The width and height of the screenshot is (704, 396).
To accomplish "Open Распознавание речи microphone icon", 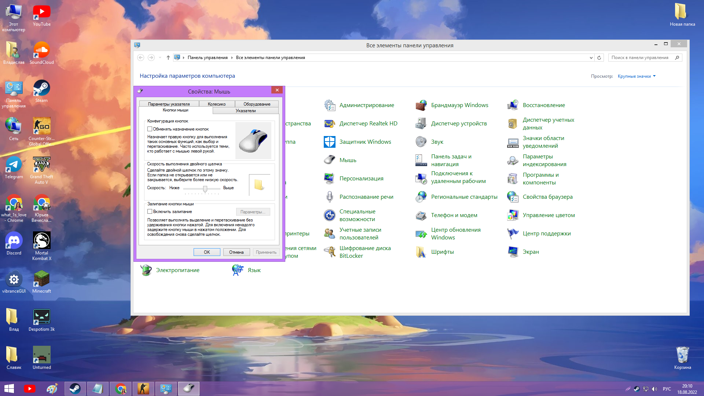I will 329,197.
